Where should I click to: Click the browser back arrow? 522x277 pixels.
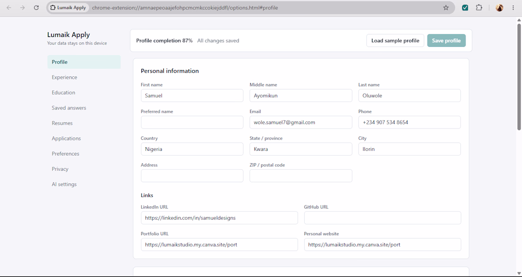9,8
